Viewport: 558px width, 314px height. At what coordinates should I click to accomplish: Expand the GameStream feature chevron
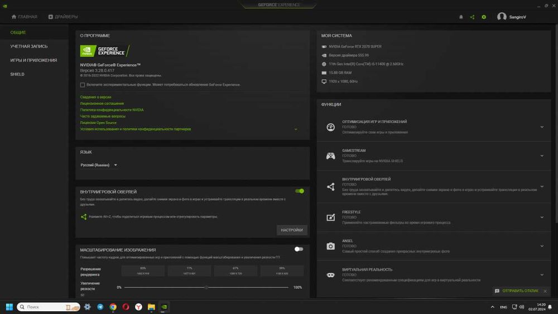pyautogui.click(x=542, y=156)
